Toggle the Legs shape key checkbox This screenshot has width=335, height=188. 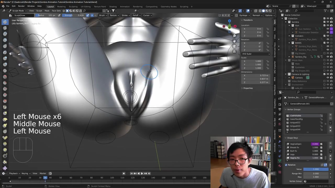click(321, 154)
